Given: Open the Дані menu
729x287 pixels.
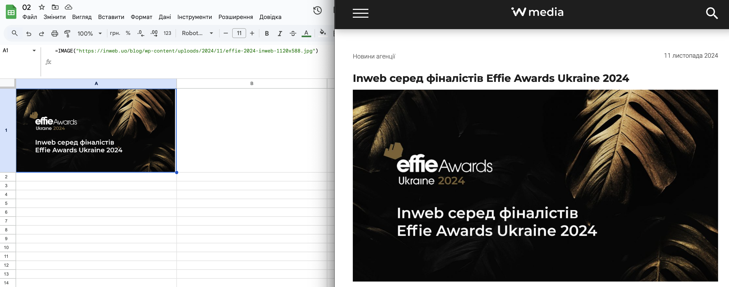Looking at the screenshot, I should pos(165,17).
